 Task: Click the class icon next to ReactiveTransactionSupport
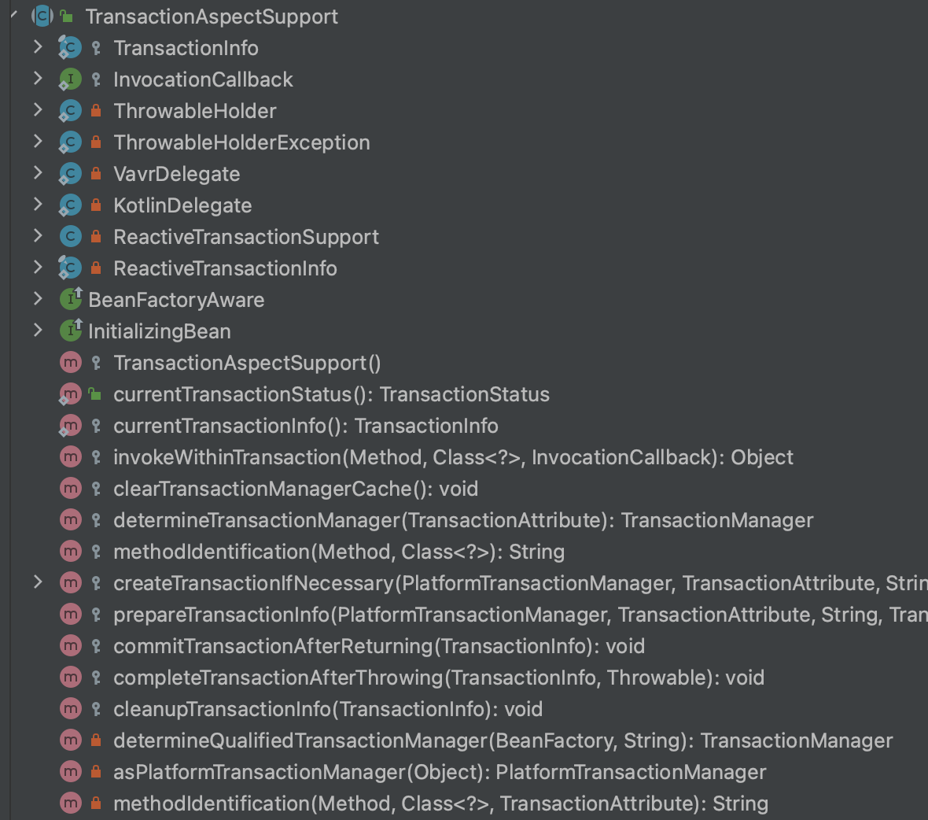71,237
